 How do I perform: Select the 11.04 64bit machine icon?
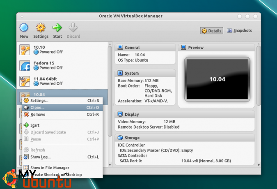click(x=25, y=81)
